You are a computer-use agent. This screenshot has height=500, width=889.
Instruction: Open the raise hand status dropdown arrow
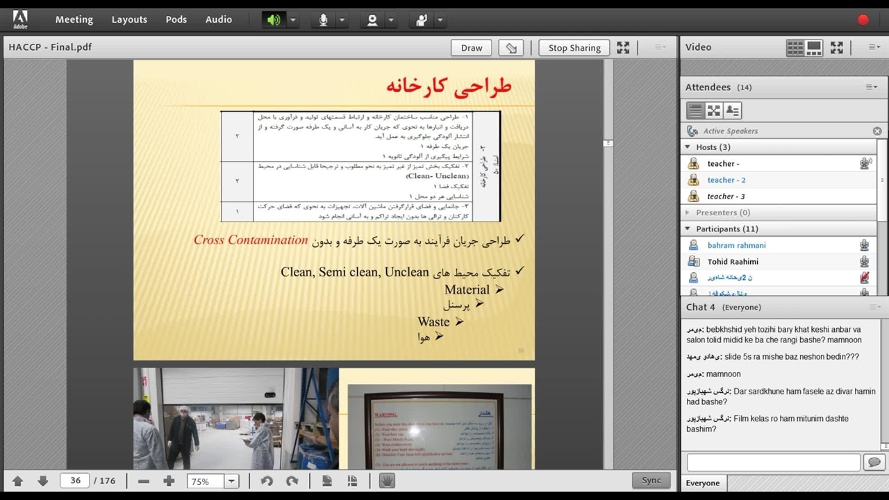click(440, 20)
